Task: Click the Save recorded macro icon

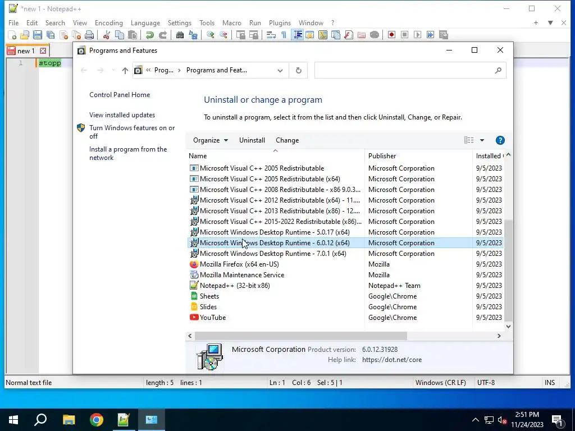Action: pyautogui.click(x=444, y=35)
